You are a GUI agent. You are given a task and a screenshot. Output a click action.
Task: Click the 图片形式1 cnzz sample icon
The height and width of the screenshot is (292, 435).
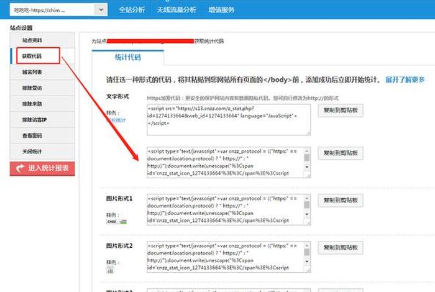(x=117, y=222)
